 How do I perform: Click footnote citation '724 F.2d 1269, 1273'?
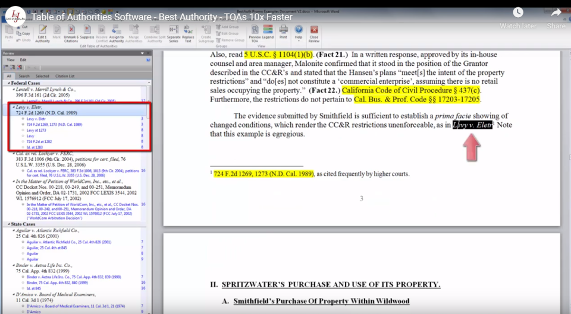[x=263, y=174]
